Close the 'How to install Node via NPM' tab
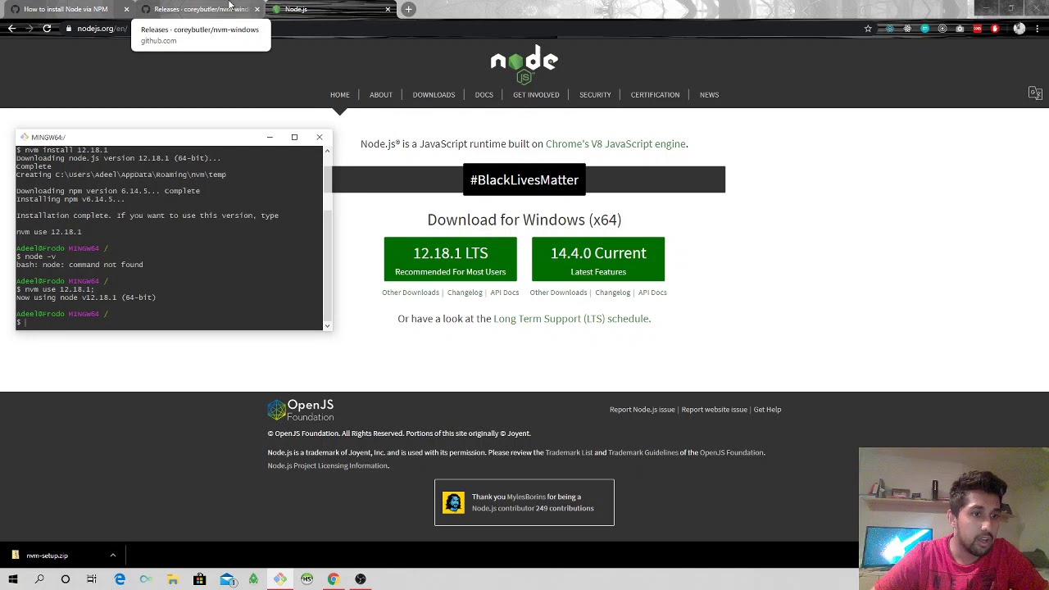This screenshot has width=1049, height=590. click(126, 9)
